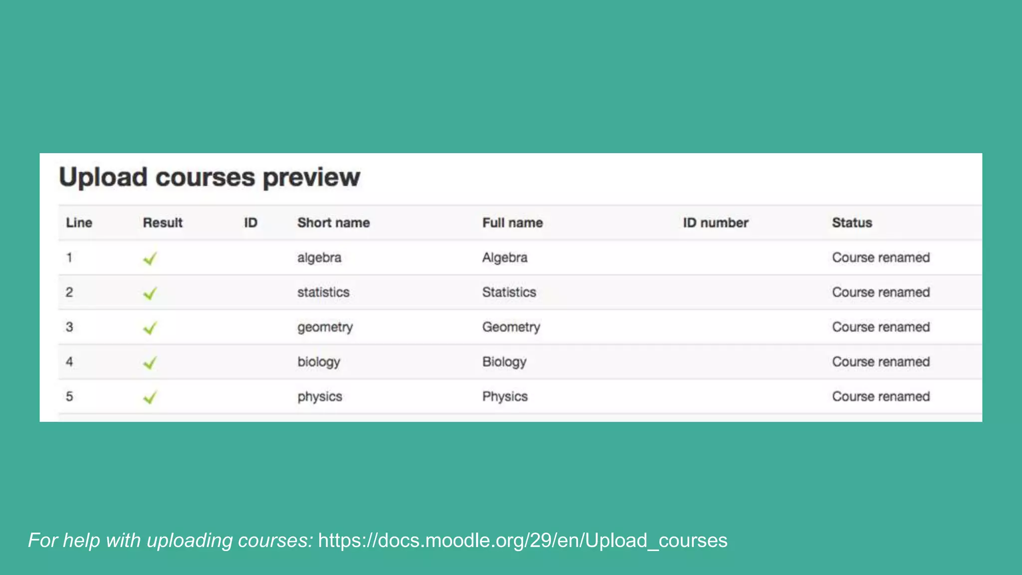
Task: Click the 'Upload courses preview' heading
Action: (x=210, y=178)
